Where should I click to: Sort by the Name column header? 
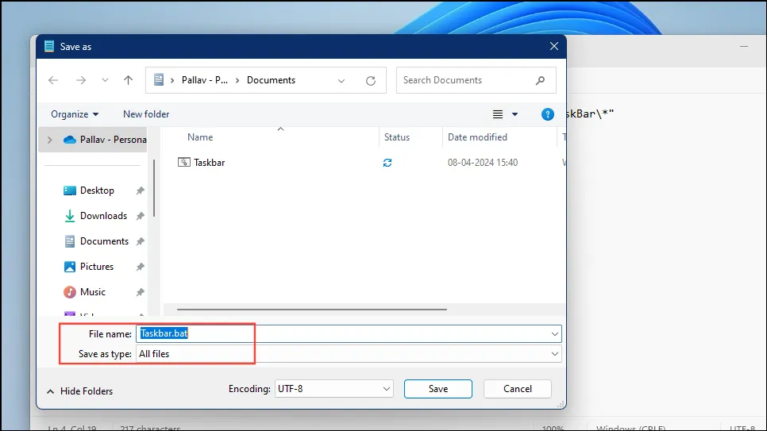[x=200, y=137]
